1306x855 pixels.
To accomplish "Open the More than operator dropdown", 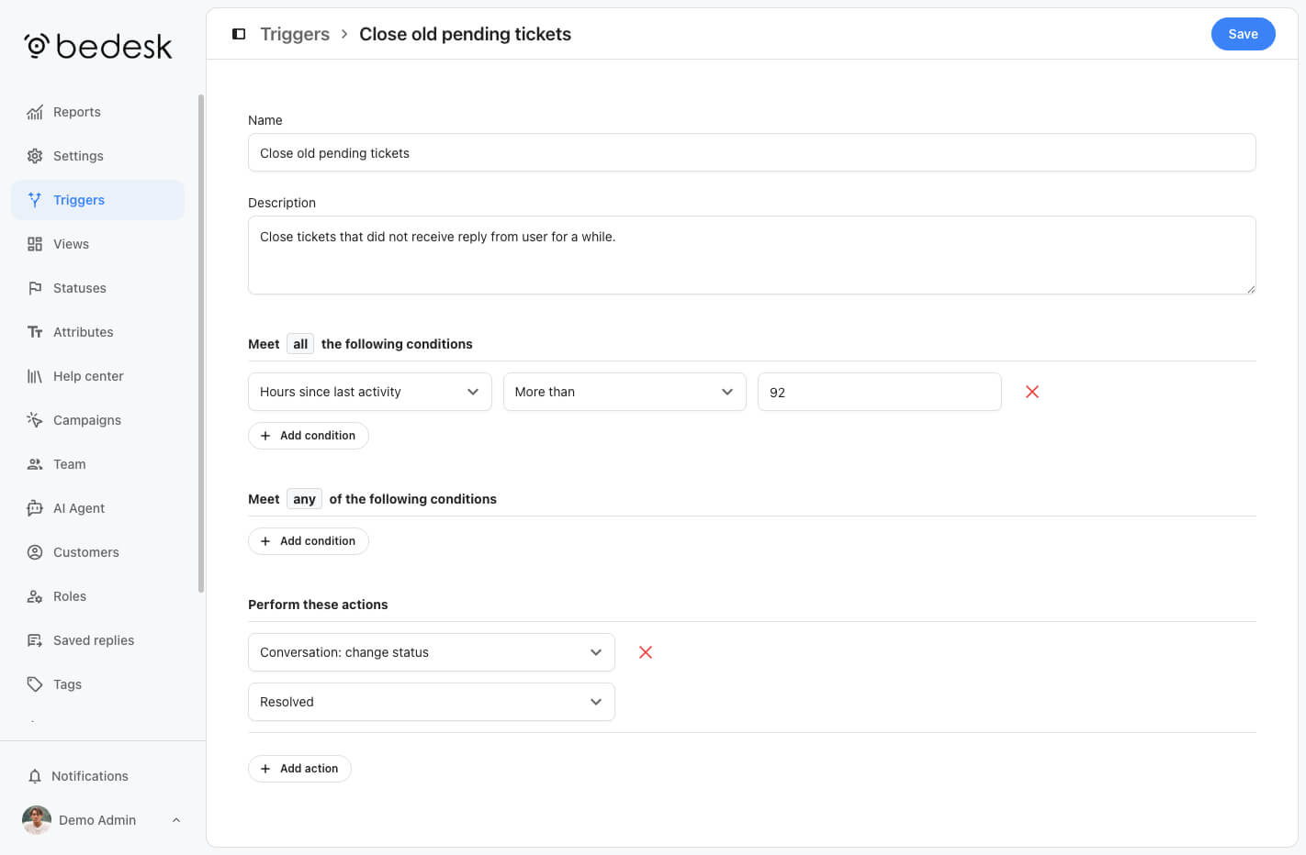I will coord(625,392).
